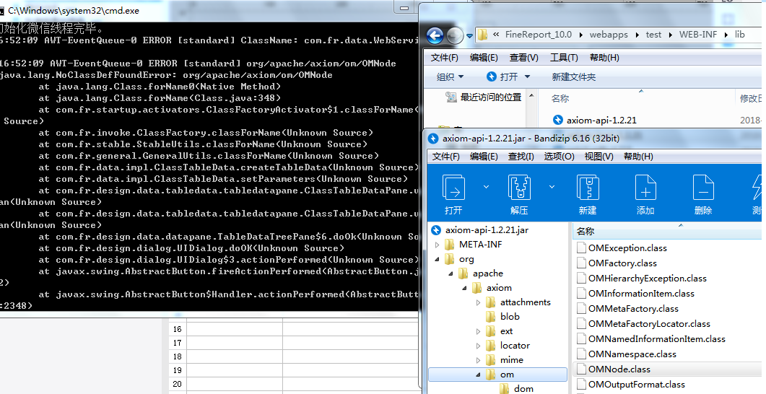
Task: Click the 名称 column header in Explorer
Action: pos(560,98)
